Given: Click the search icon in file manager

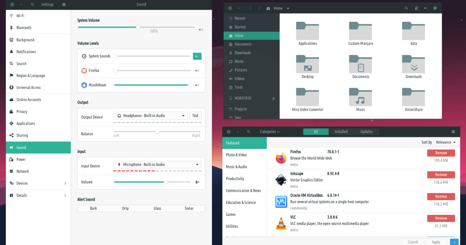Looking at the screenshot, I should click(x=406, y=8).
